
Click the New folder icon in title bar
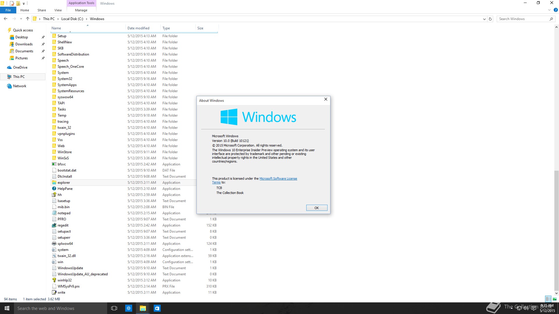(18, 3)
